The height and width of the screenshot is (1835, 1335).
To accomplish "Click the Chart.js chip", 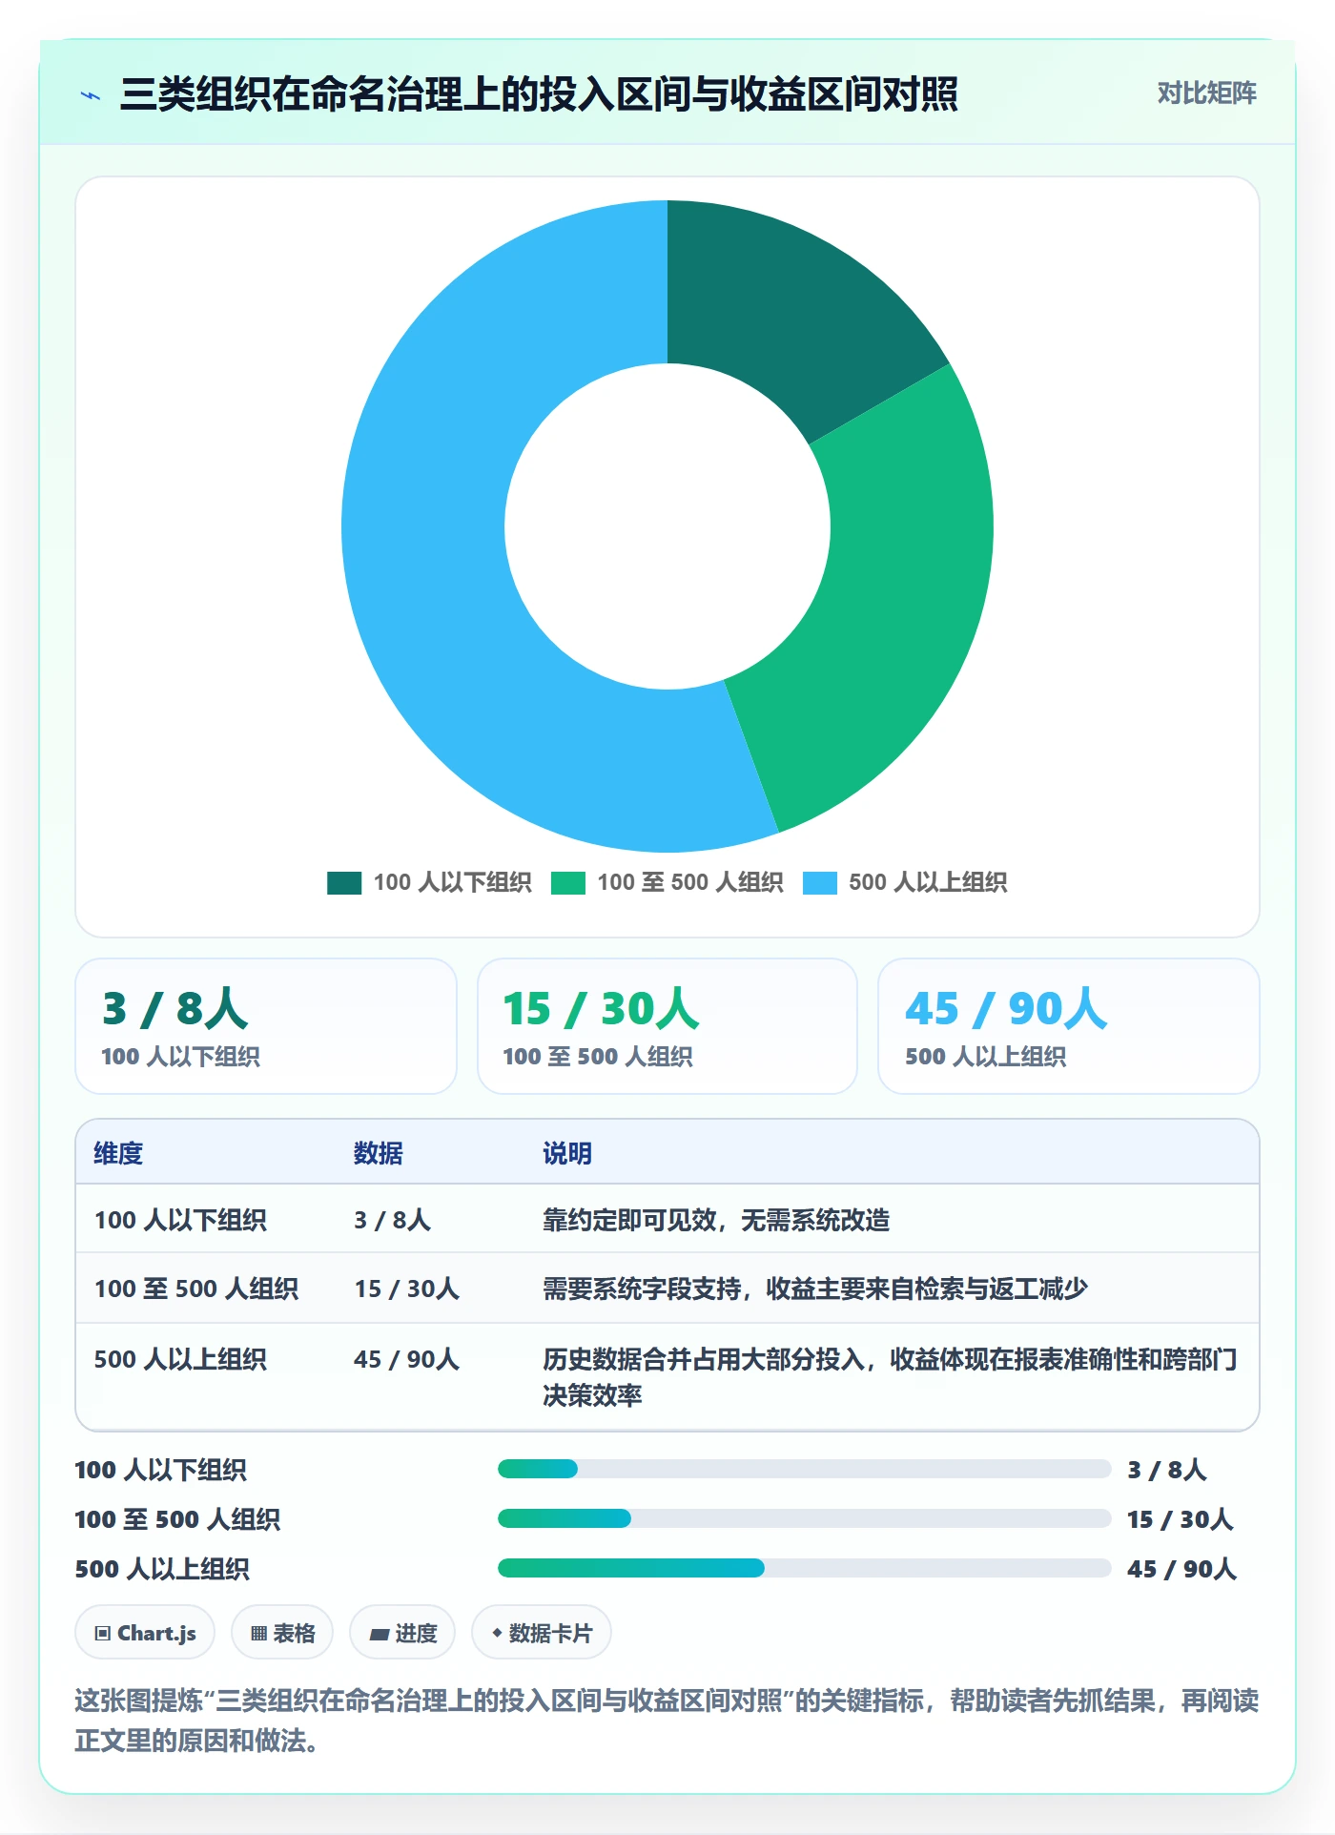I will (x=145, y=1633).
